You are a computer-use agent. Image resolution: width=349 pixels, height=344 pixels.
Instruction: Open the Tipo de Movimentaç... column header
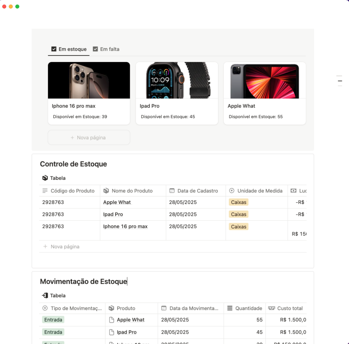pyautogui.click(x=72, y=309)
